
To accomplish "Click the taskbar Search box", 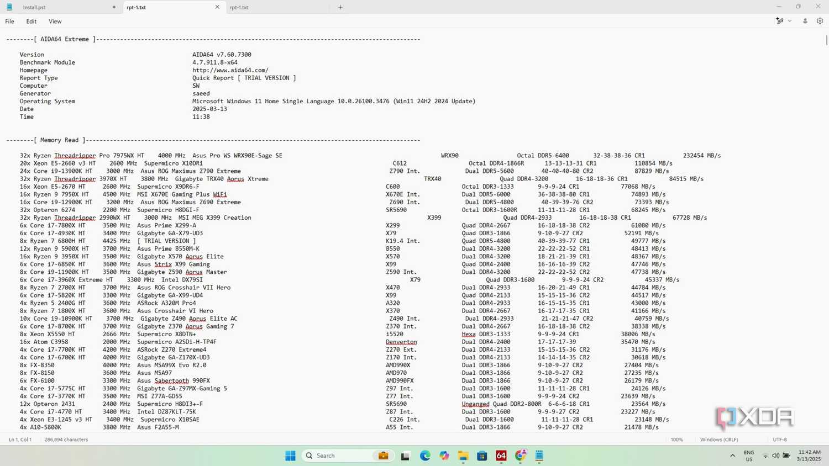I will click(x=348, y=456).
